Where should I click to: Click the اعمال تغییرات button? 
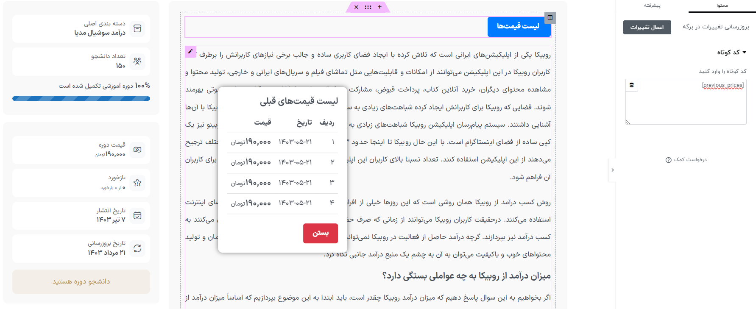tap(647, 27)
